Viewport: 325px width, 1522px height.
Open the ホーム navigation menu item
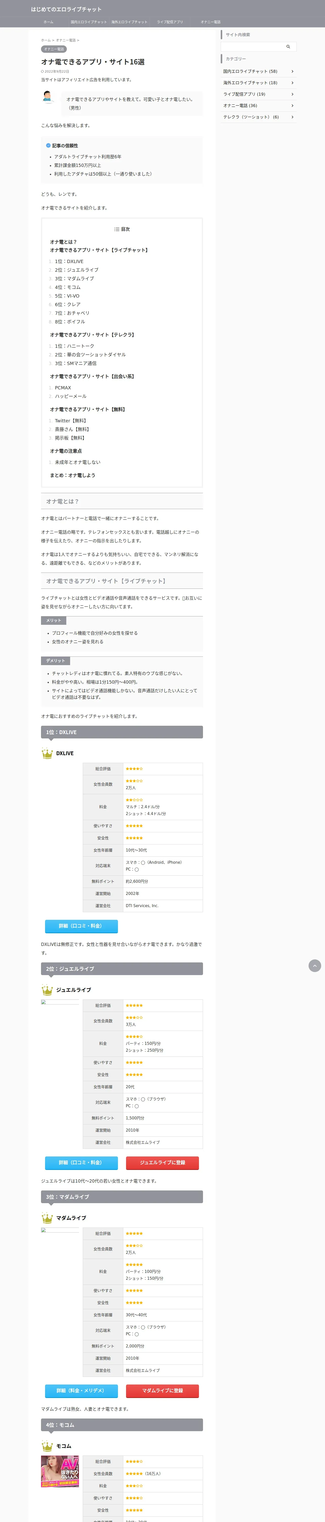click(x=48, y=22)
